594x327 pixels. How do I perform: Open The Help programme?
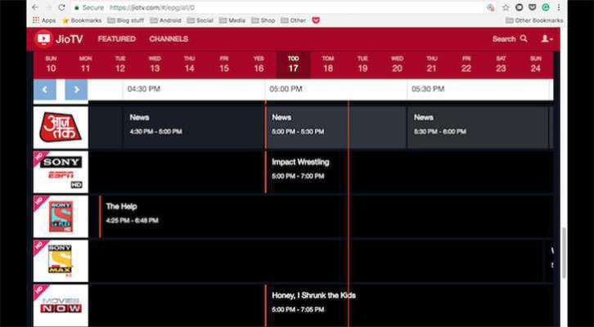click(x=326, y=217)
